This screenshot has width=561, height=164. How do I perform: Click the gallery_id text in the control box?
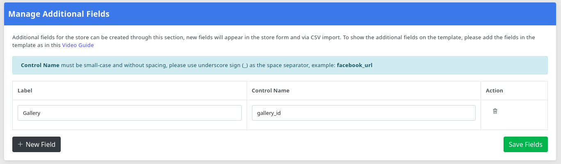[x=268, y=113]
